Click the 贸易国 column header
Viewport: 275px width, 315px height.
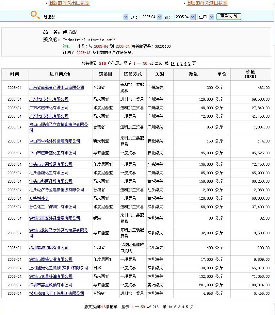106,74
